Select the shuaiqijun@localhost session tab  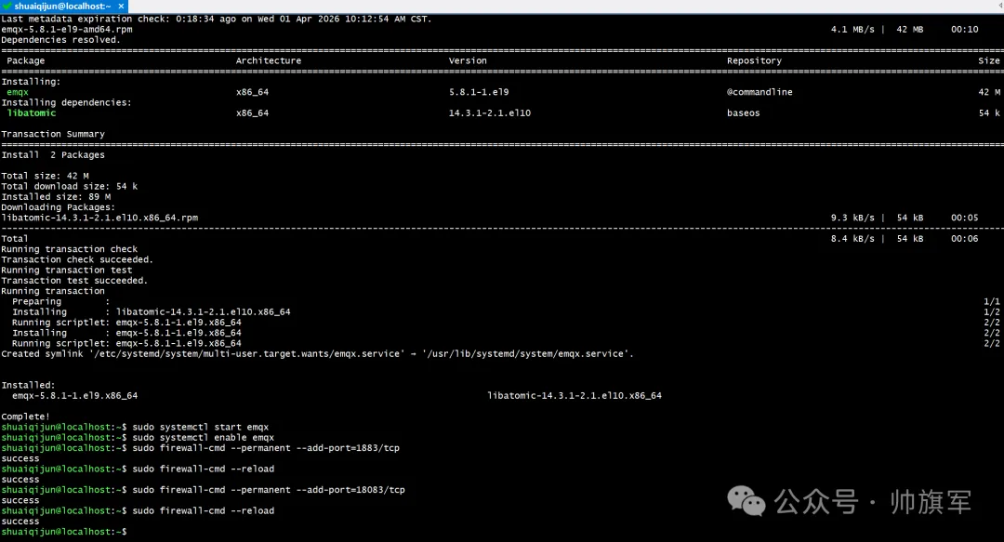coord(64,6)
